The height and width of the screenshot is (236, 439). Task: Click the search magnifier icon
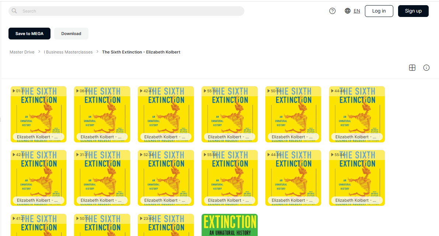click(14, 11)
